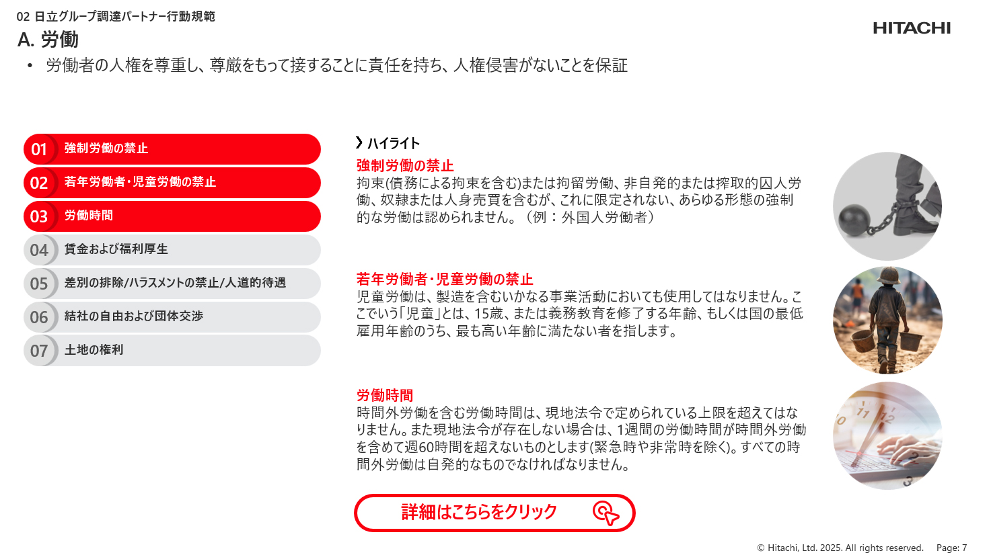The width and height of the screenshot is (989, 555).
Task: Click the 詳細はこちらをクリック button
Action: pyautogui.click(x=494, y=513)
